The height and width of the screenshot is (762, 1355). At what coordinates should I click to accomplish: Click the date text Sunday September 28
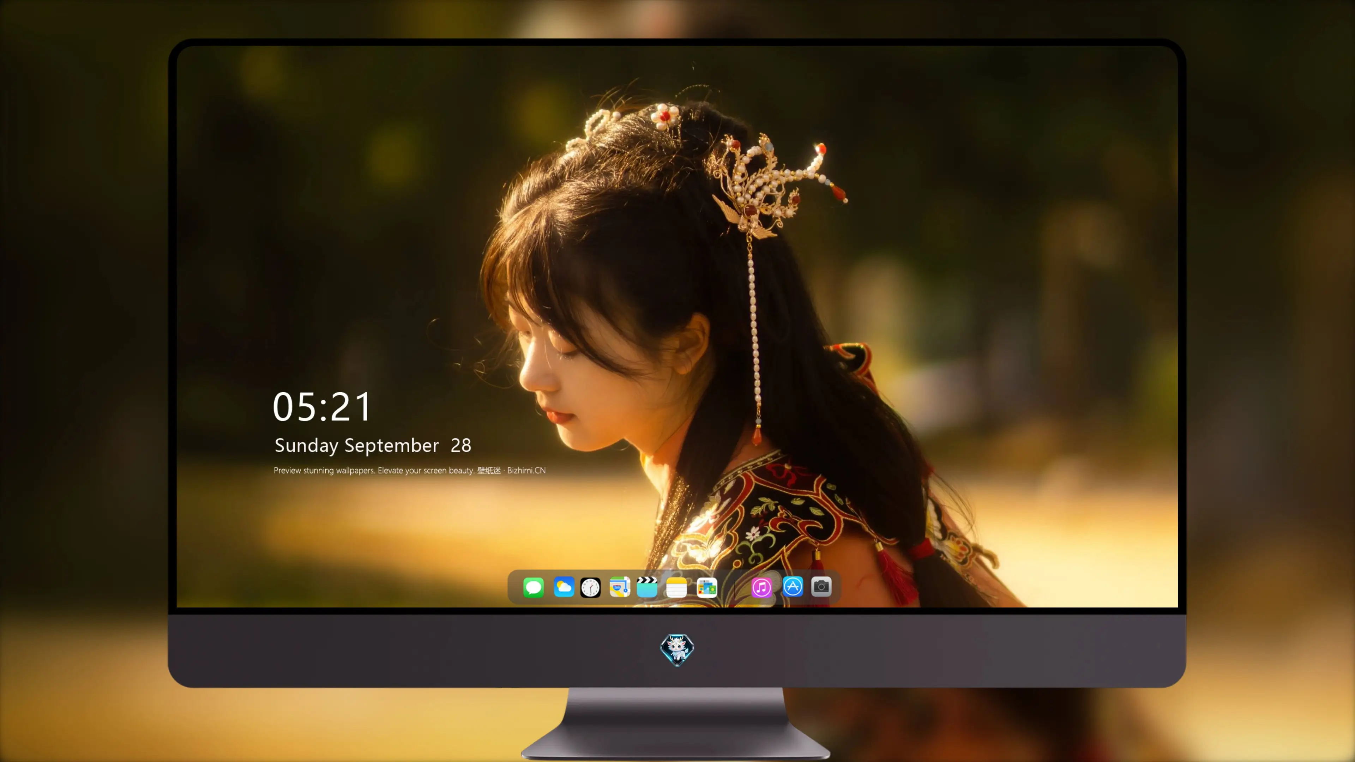click(373, 446)
